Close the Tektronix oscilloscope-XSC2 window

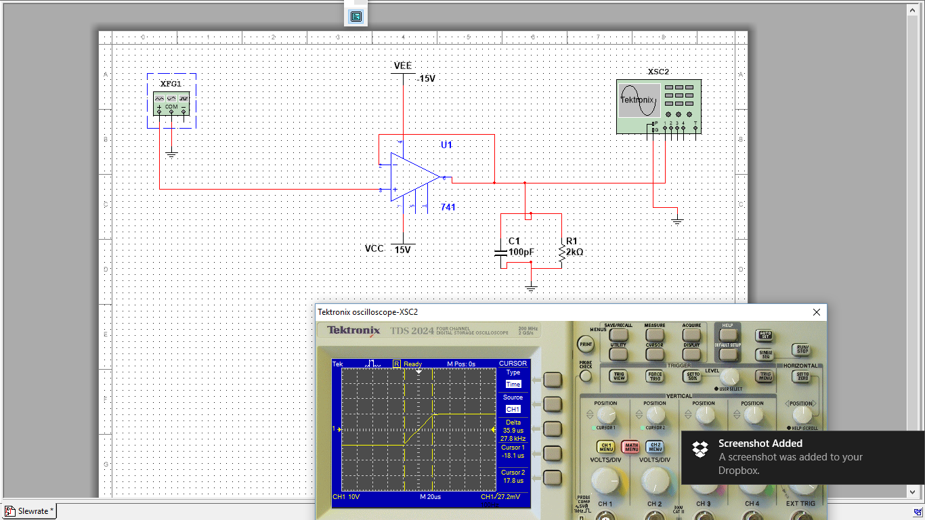click(x=817, y=312)
